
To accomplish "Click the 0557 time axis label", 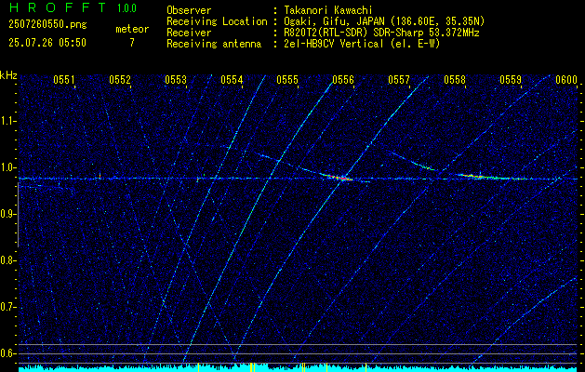I will tap(399, 79).
